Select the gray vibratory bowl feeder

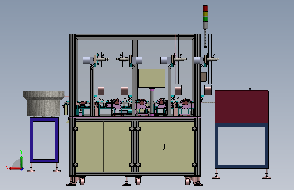(x=44, y=103)
